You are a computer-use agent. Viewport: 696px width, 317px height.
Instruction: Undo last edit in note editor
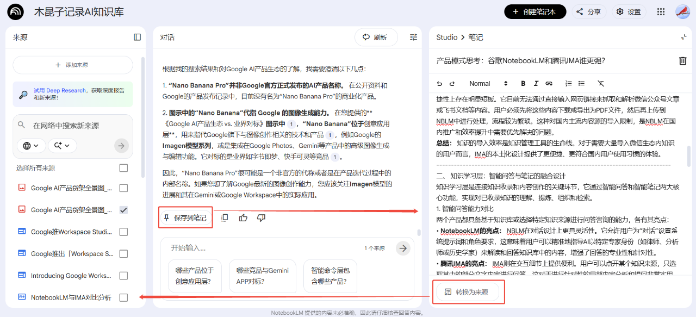(x=440, y=83)
